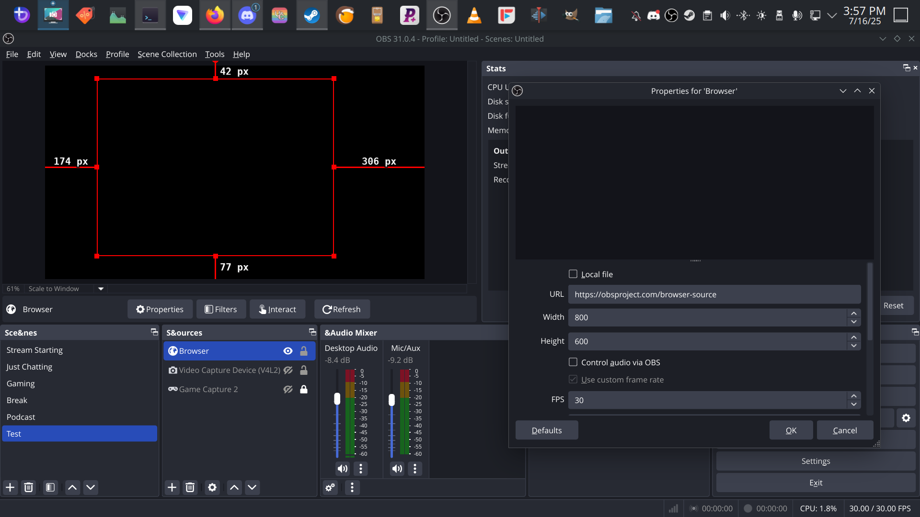920x517 pixels.
Task: Decrease the Height value stepper
Action: coord(854,346)
